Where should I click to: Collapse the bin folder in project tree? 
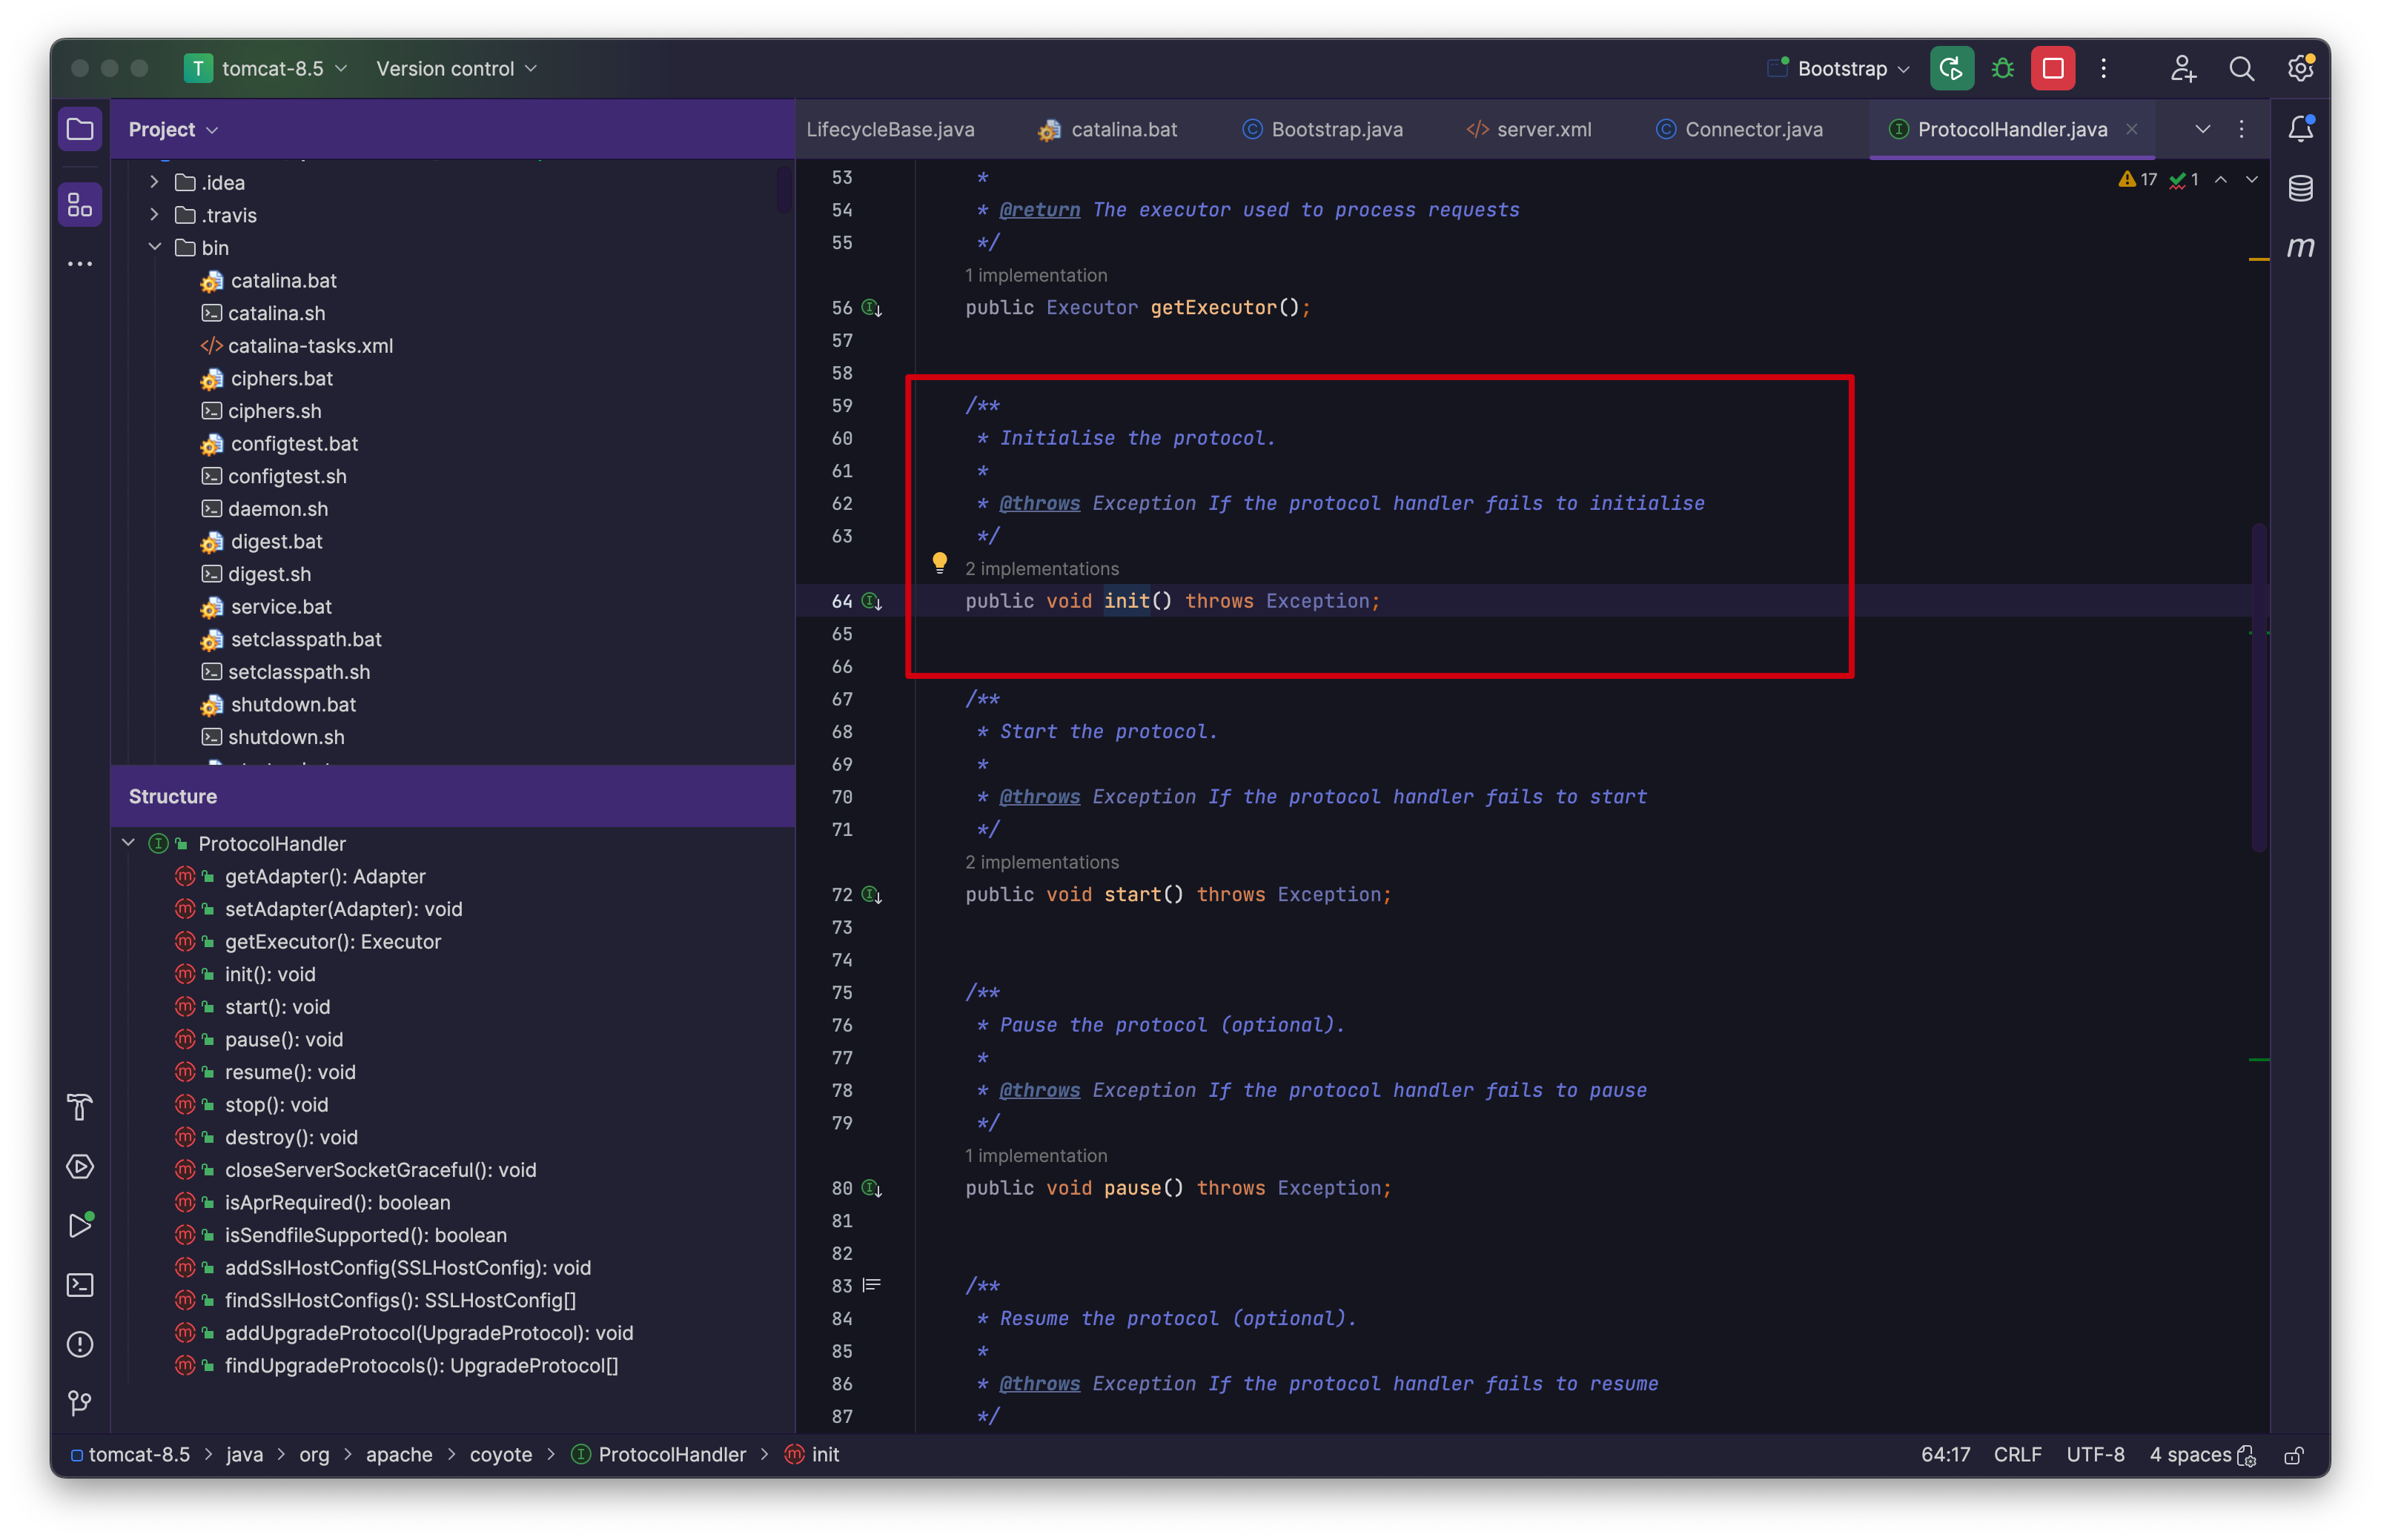coord(155,247)
